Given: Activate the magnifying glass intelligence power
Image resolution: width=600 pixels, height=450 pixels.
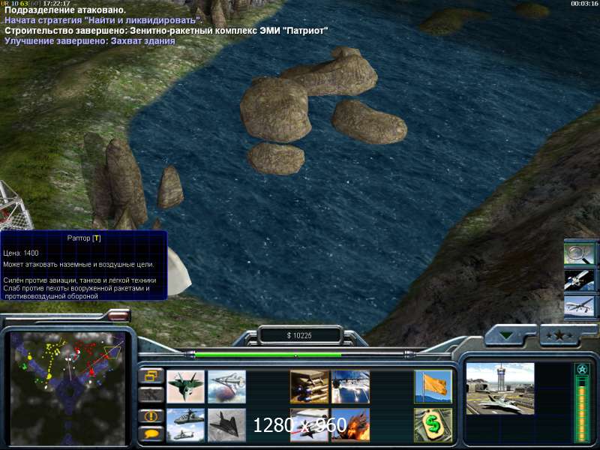Looking at the screenshot, I should tap(579, 253).
